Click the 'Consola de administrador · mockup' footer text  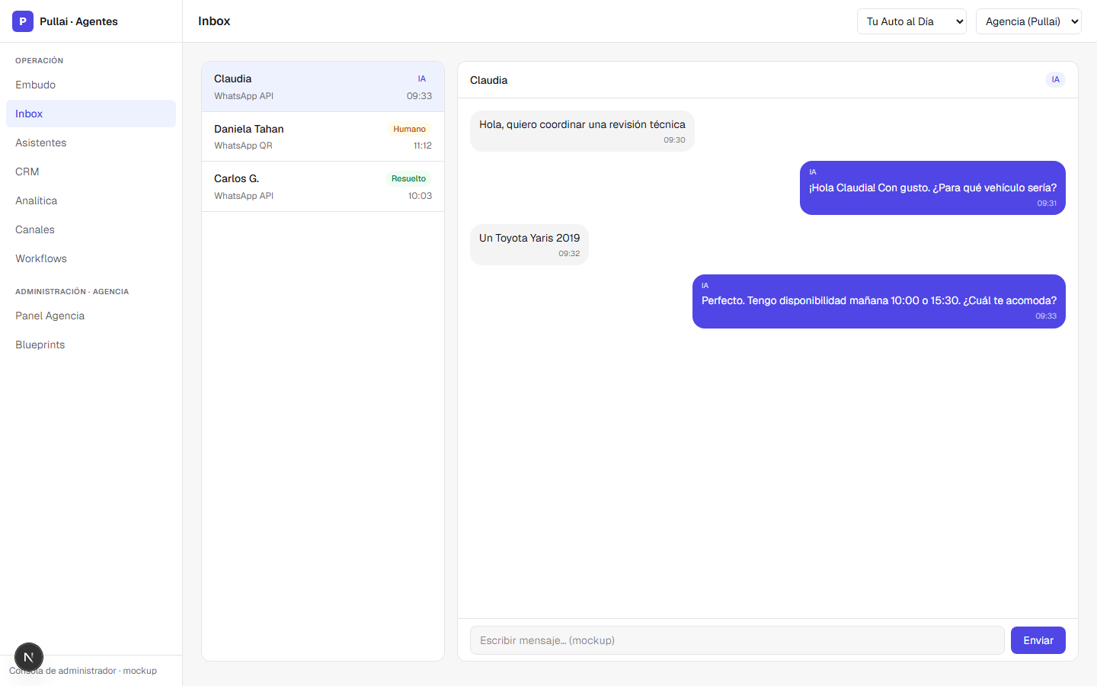tap(83, 671)
